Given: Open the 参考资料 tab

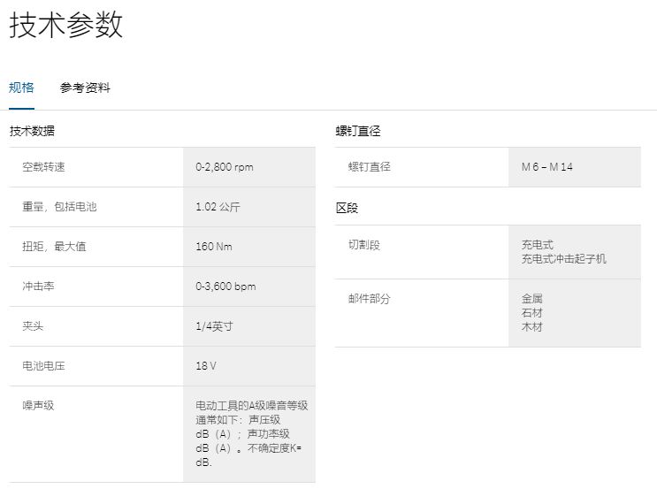Looking at the screenshot, I should tap(85, 88).
